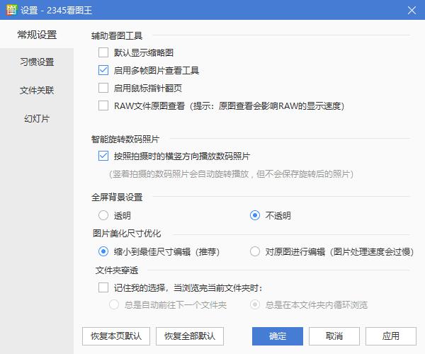Click the 全屏背景设置 section heading

tap(117, 198)
